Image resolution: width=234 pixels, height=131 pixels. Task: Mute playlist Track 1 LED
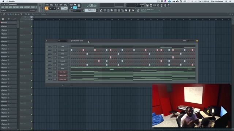(x=31, y=26)
